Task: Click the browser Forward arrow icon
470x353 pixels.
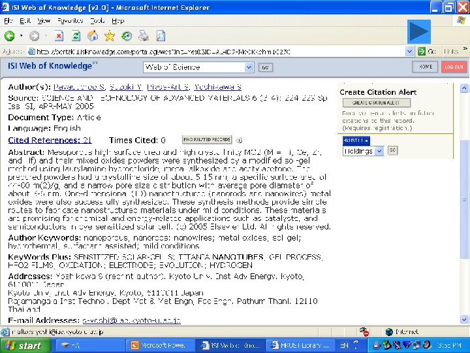Action: pyautogui.click(x=35, y=36)
